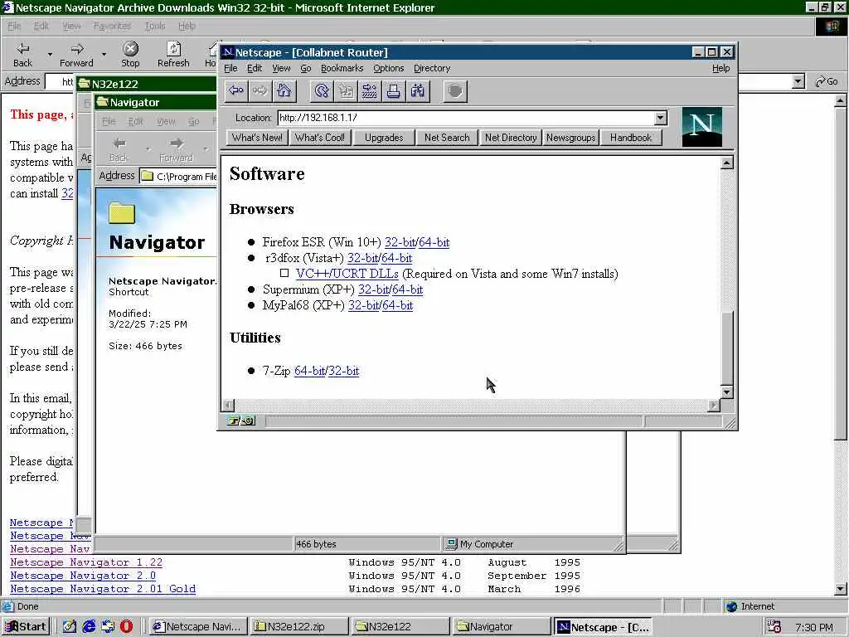Open Netscape Directory menu
Viewport: 849px width, 637px height.
point(431,68)
